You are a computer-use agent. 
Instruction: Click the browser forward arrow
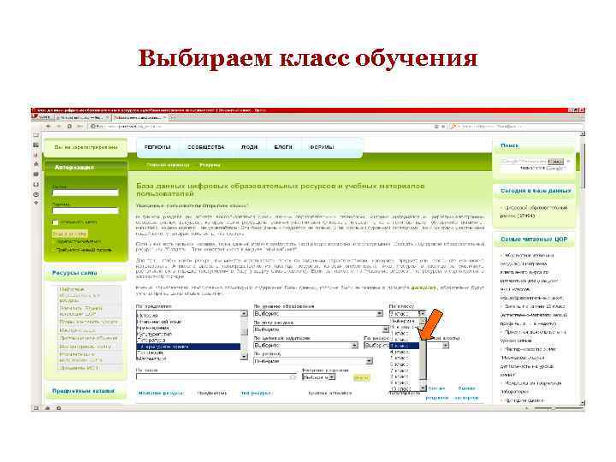59,126
